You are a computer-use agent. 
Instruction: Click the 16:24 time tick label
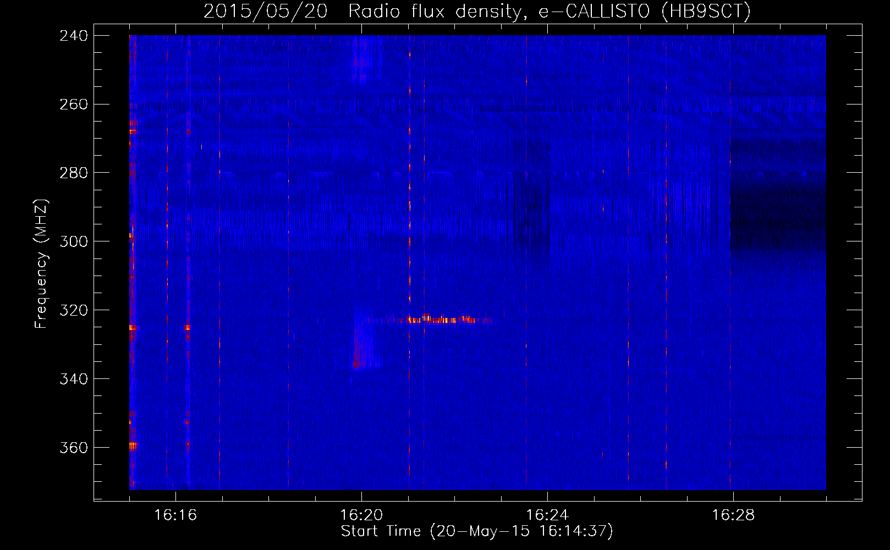point(547,515)
